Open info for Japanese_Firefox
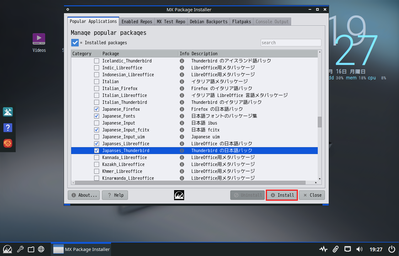The height and width of the screenshot is (256, 399). pos(182,109)
